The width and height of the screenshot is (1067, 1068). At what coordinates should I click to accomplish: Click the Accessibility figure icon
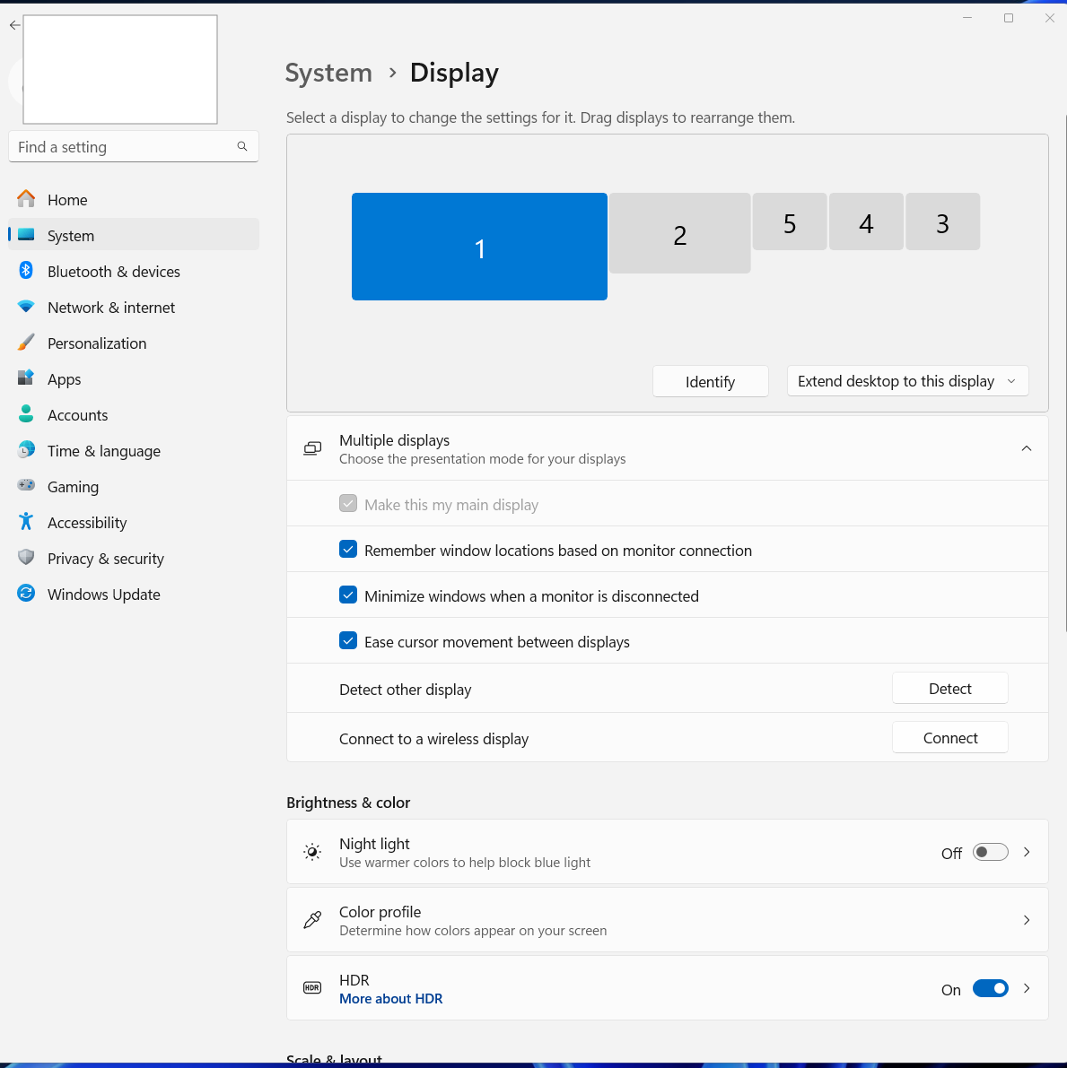click(x=26, y=522)
